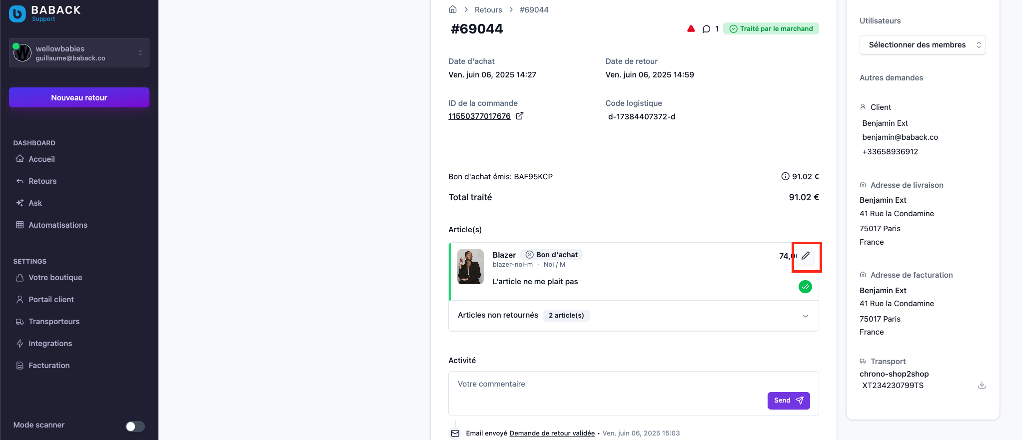Click the home icon in breadcrumb
This screenshot has width=1022, height=440.
click(x=453, y=9)
